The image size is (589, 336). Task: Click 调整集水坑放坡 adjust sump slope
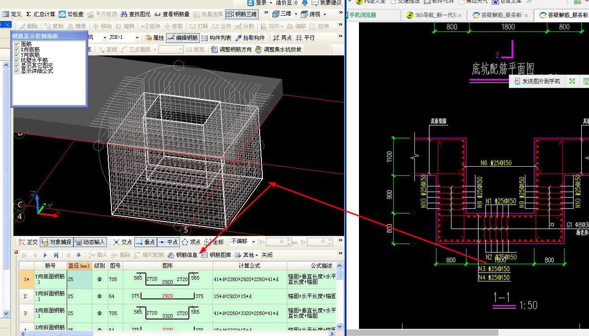pos(278,50)
